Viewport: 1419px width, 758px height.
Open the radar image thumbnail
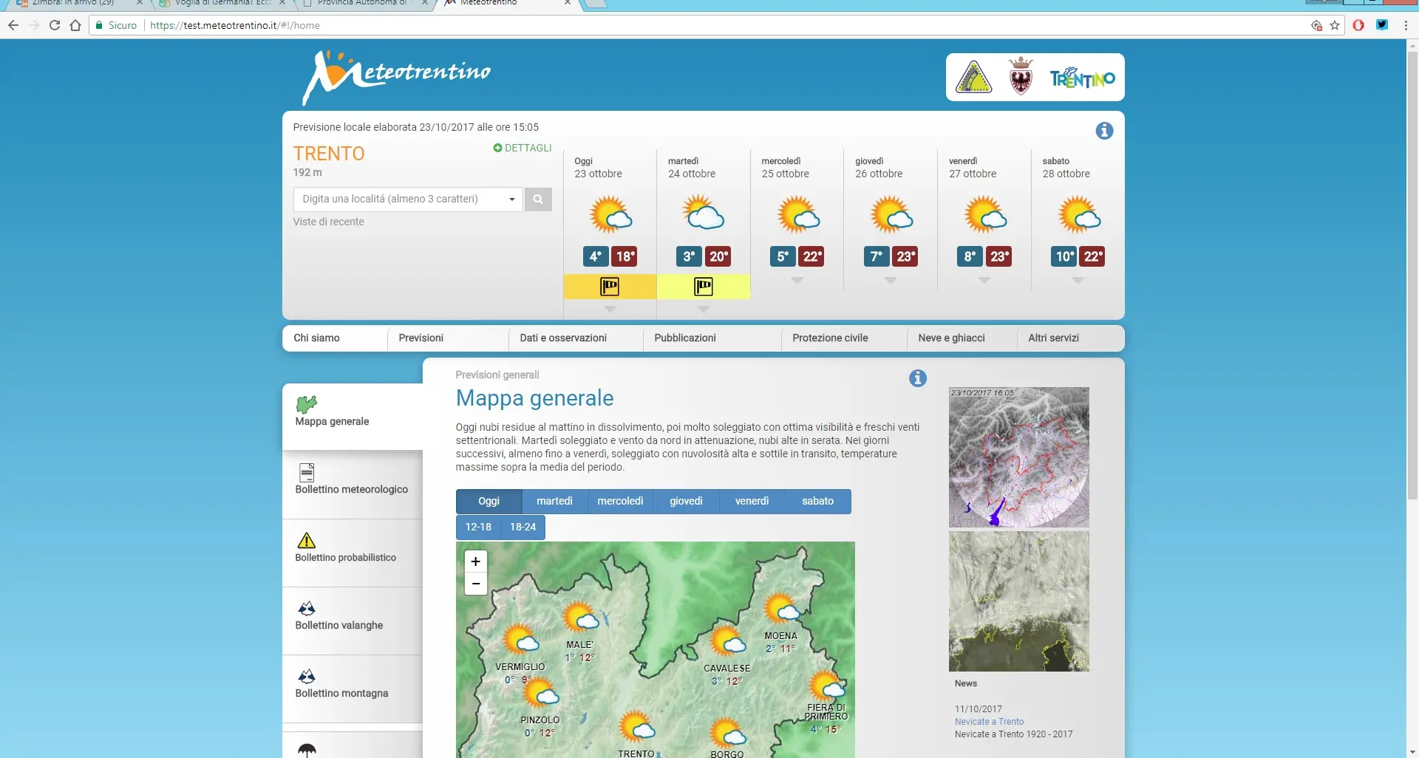click(1018, 457)
